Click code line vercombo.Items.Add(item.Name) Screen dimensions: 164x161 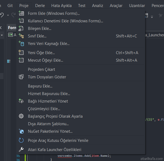coord(84,156)
